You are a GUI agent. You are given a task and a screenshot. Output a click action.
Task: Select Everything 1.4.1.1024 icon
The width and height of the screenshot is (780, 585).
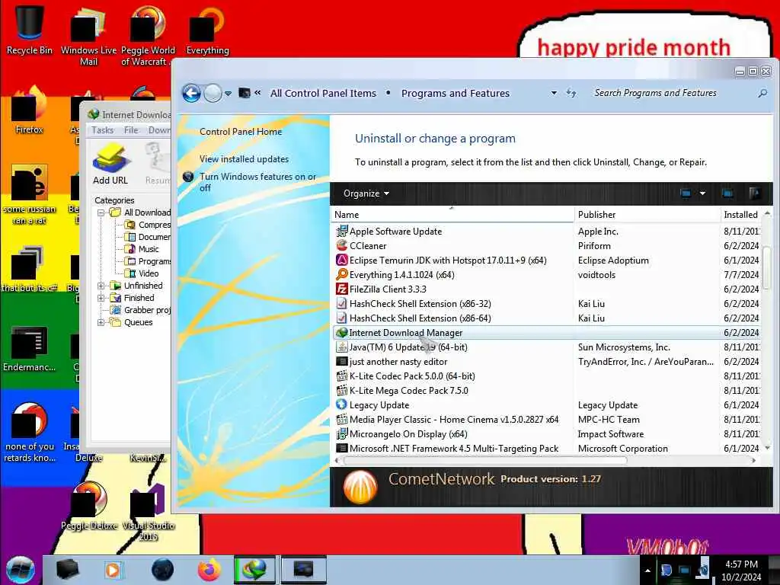pyautogui.click(x=342, y=274)
